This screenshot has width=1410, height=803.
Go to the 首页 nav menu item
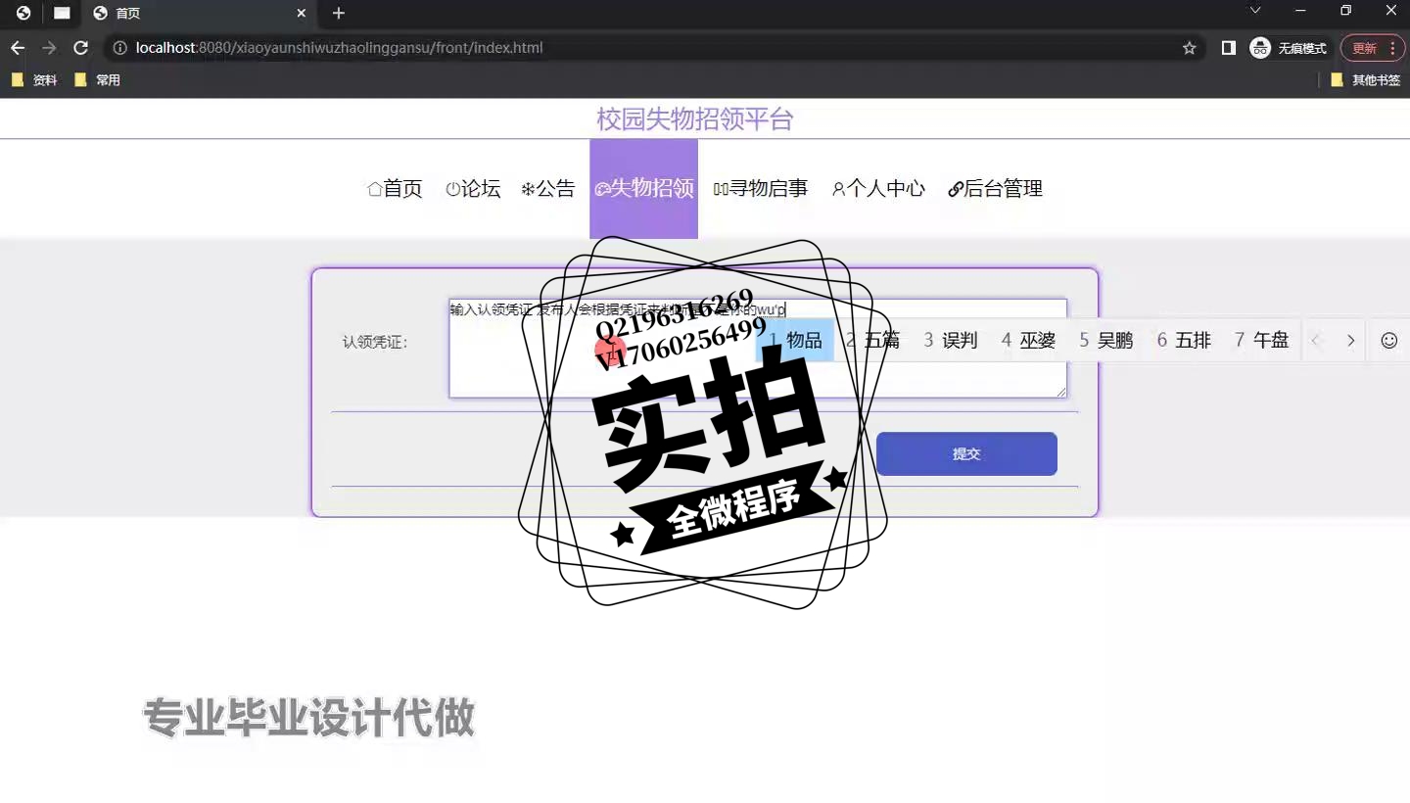395,189
